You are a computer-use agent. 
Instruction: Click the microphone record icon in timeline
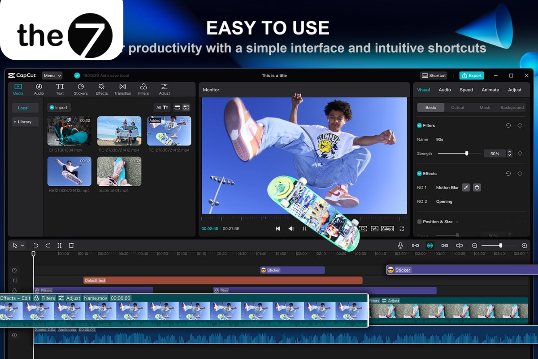tap(400, 245)
